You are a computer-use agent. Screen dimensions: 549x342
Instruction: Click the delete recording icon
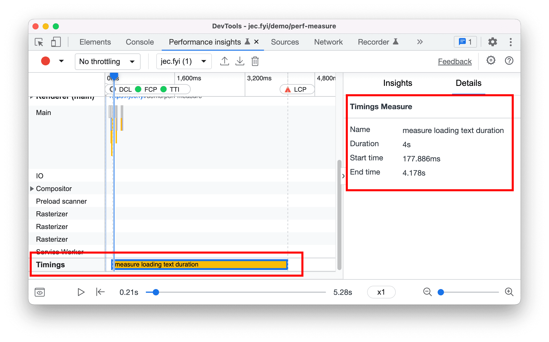255,61
